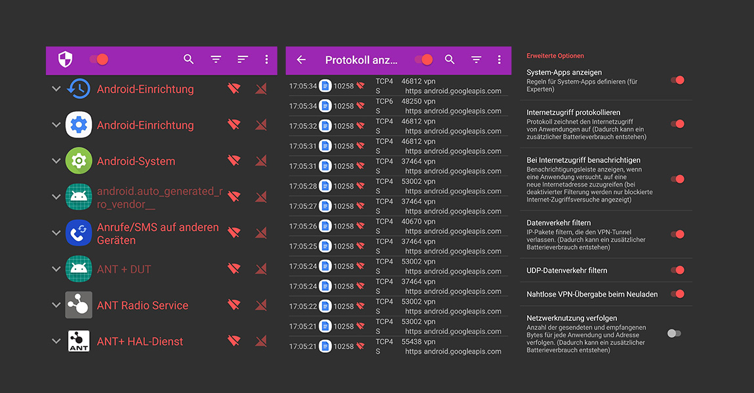This screenshot has width=754, height=393.
Task: Expand the ANT Radio Service row
Action: pyautogui.click(x=56, y=305)
